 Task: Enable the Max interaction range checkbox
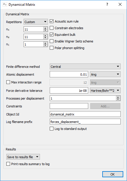[8, 82]
